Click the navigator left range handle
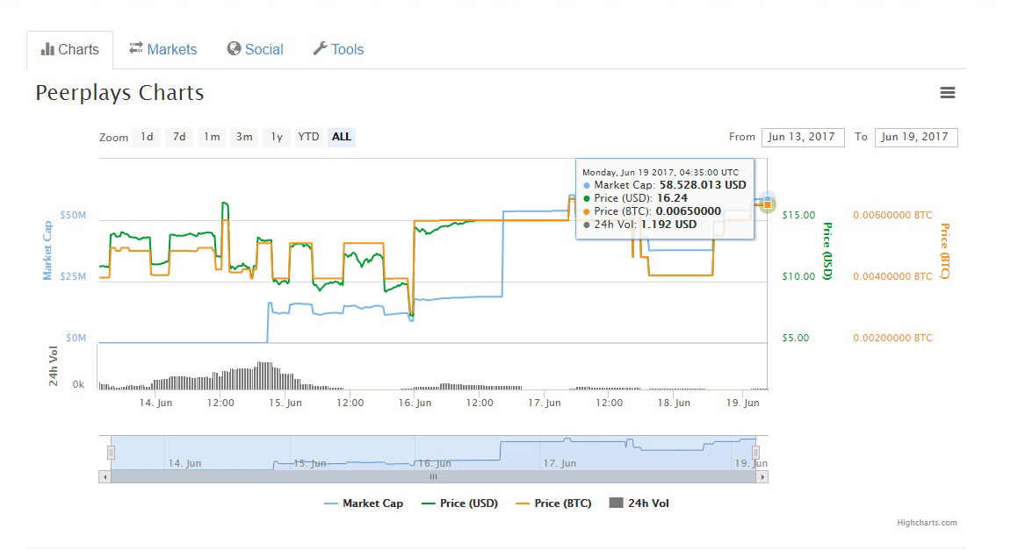 pos(111,452)
